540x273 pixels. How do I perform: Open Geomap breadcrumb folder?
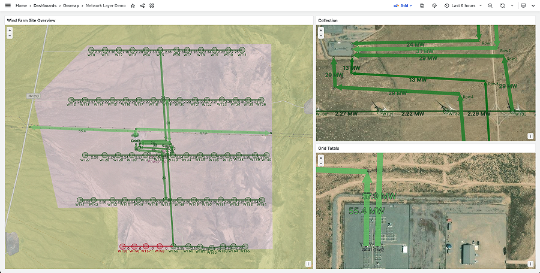pos(71,6)
